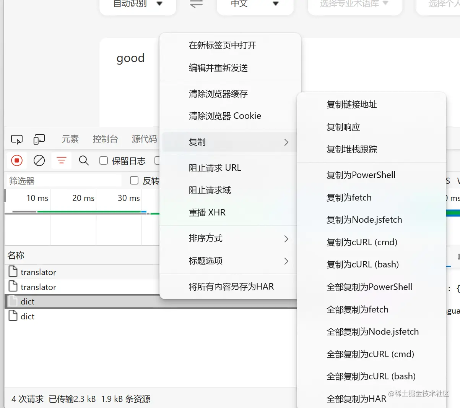The height and width of the screenshot is (408, 460).
Task: Open the 选择专业术语库 dropdown
Action: point(355,5)
